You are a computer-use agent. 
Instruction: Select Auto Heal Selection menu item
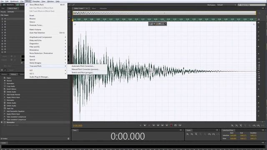coord(46,33)
